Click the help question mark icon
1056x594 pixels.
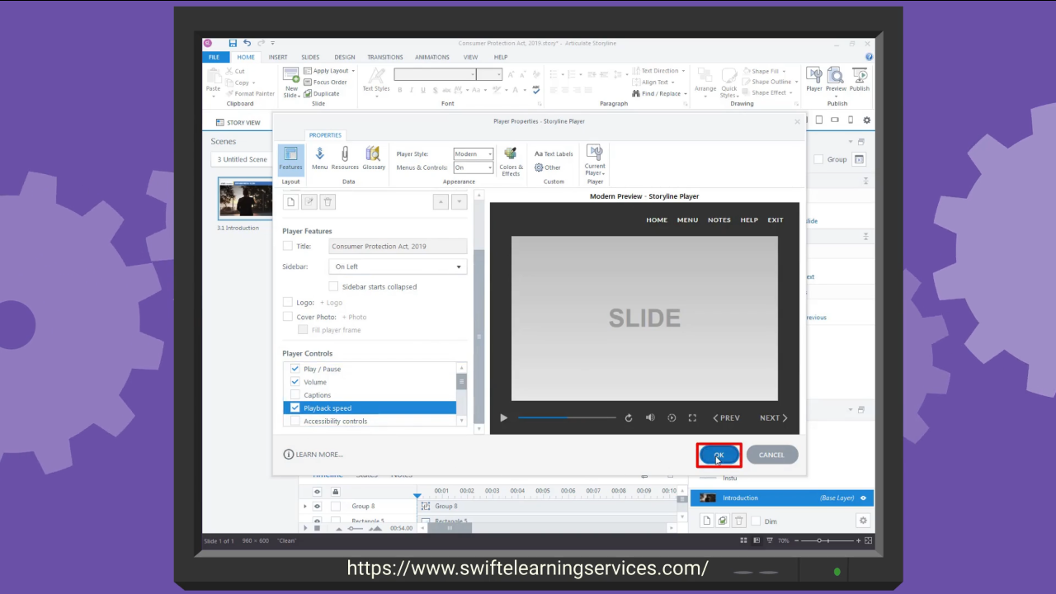click(x=869, y=57)
